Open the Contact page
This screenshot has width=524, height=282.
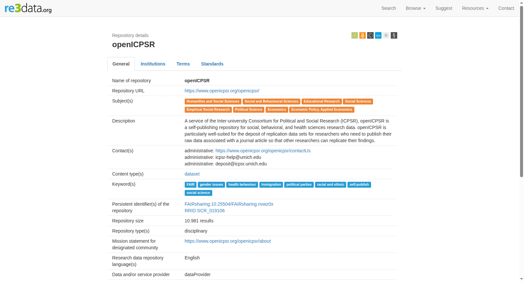[506, 8]
